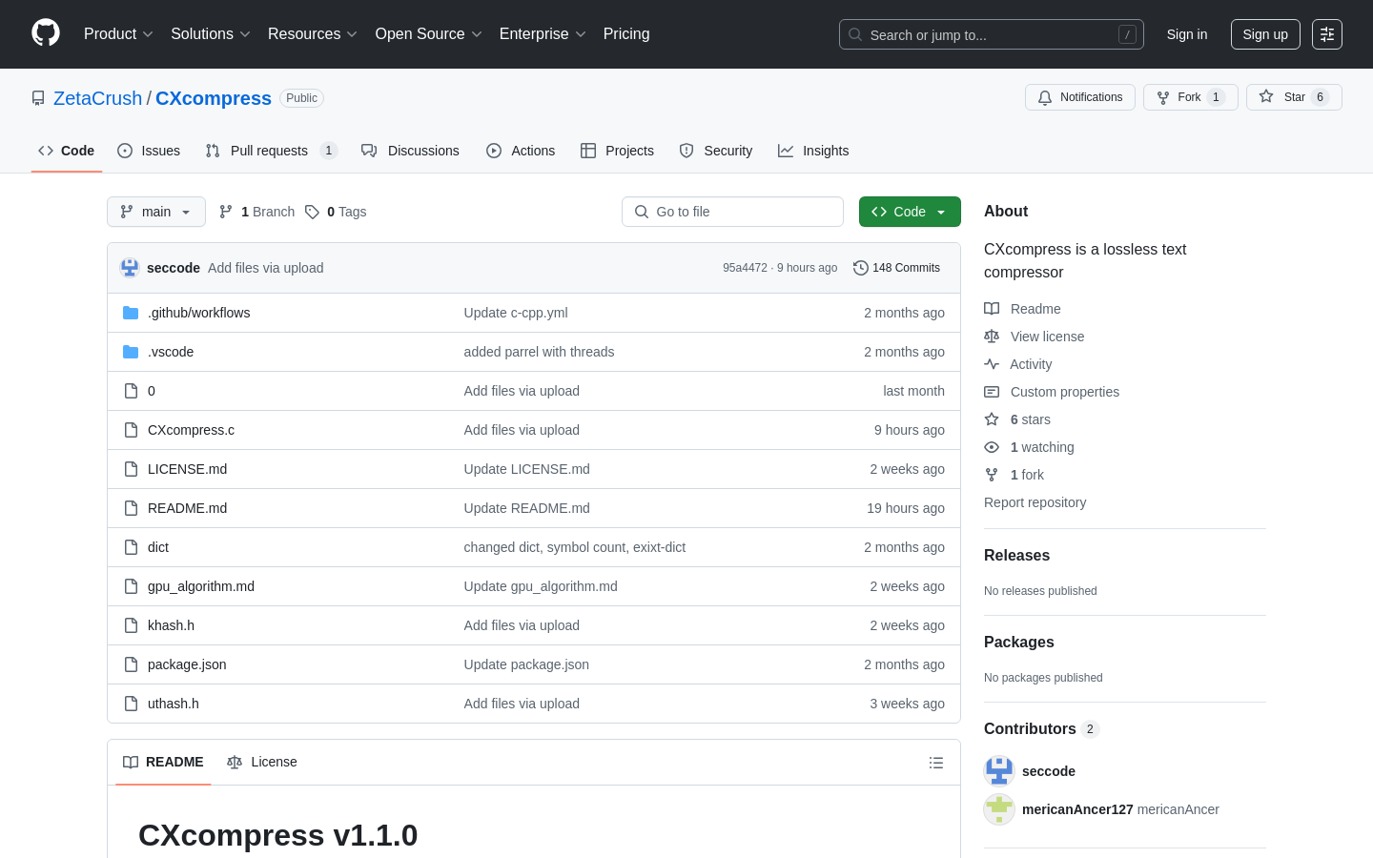Image resolution: width=1373 pixels, height=858 pixels.
Task: Open the appearance settings icon in header
Action: 1327,34
